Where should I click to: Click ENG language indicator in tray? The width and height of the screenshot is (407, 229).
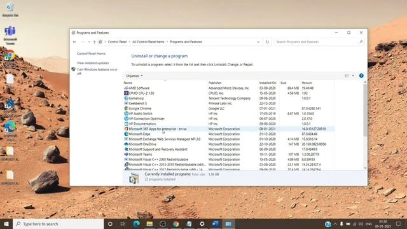(369, 224)
